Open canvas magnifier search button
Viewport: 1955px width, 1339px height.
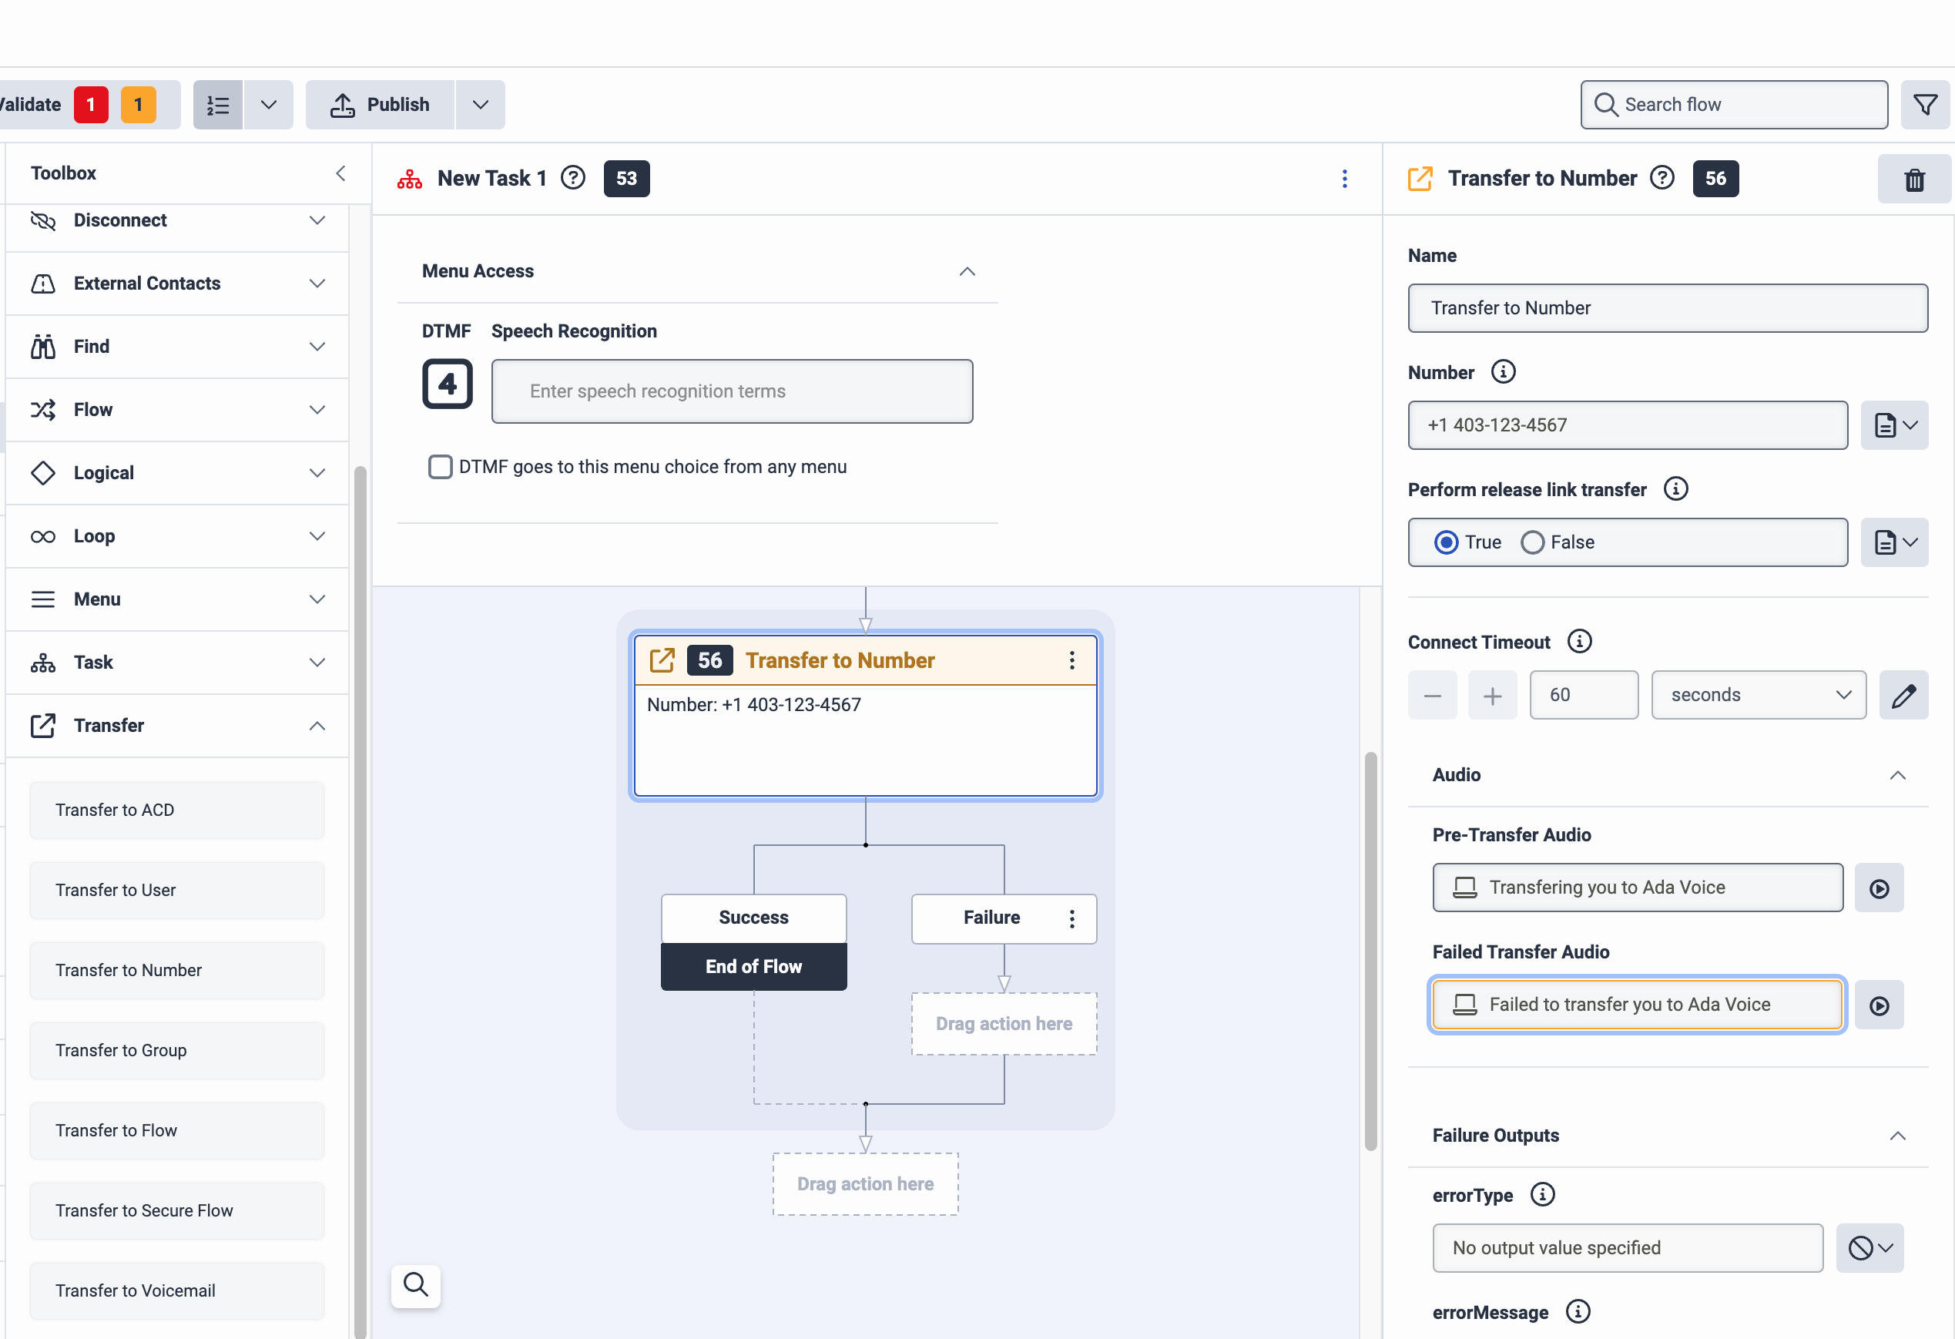point(415,1285)
